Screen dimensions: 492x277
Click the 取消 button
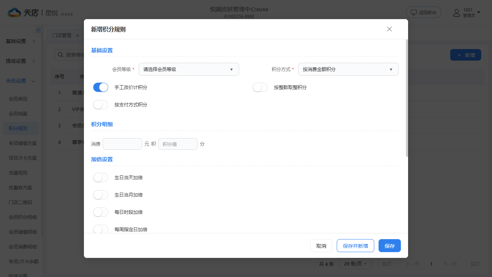[321, 246]
